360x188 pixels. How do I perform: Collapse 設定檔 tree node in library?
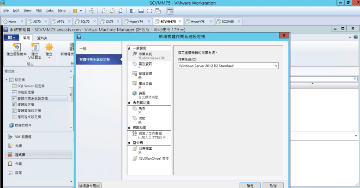pos(6,79)
